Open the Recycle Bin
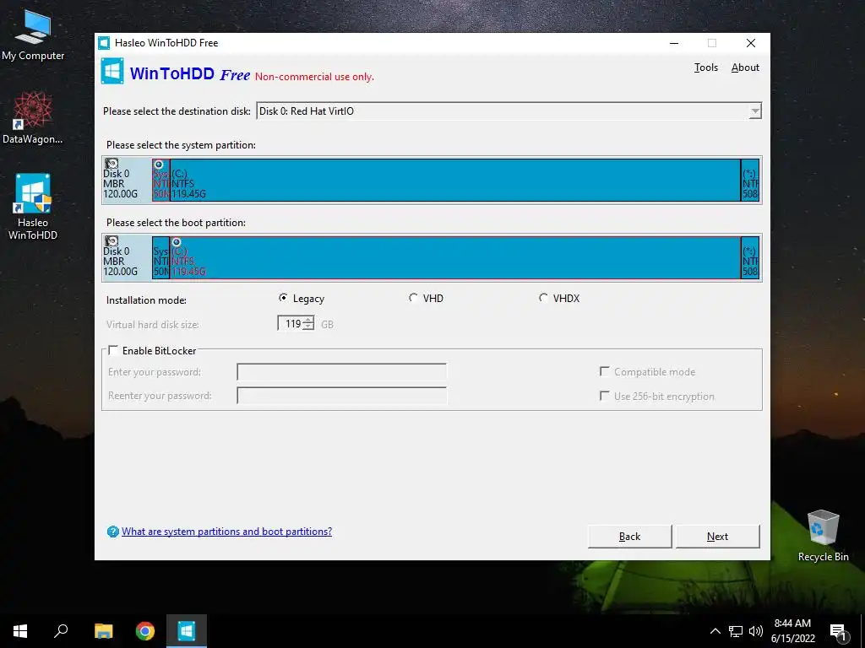The width and height of the screenshot is (865, 648). (823, 534)
